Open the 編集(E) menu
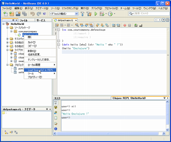The height and width of the screenshot is (142, 171). [x=18, y=8]
